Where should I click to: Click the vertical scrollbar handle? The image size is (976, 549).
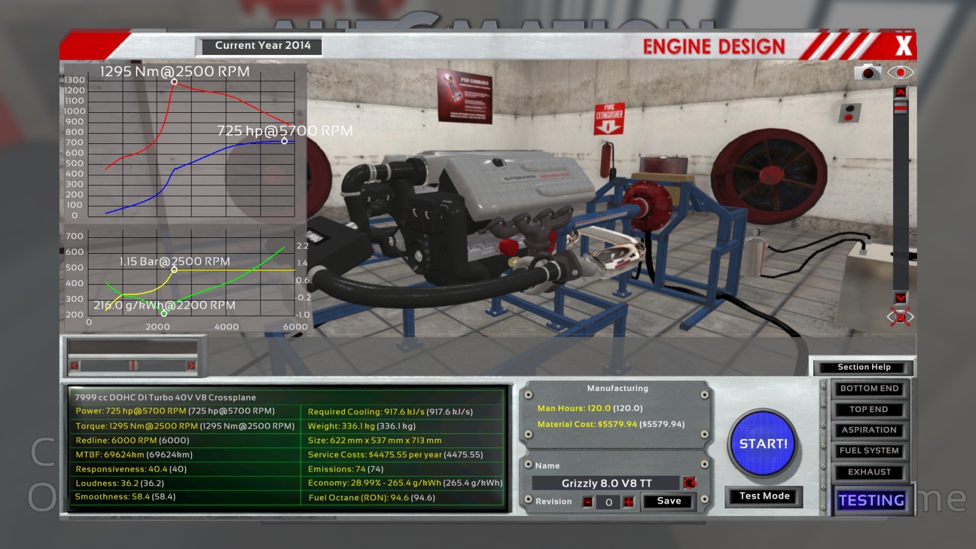point(900,107)
